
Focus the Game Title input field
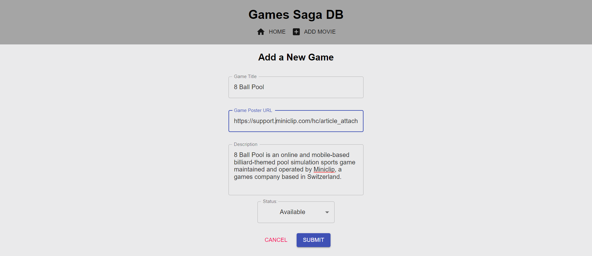click(296, 87)
